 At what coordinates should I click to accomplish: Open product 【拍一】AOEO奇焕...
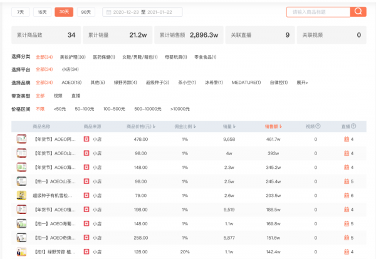click(x=54, y=238)
